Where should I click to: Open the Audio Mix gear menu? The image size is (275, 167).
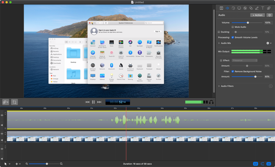pyautogui.click(x=269, y=43)
